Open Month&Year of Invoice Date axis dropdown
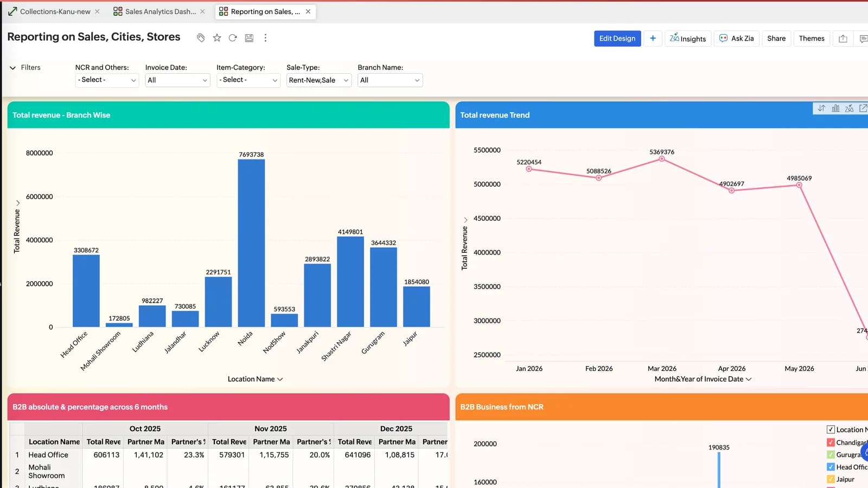Screen dimensions: 868x488 [x=703, y=379]
